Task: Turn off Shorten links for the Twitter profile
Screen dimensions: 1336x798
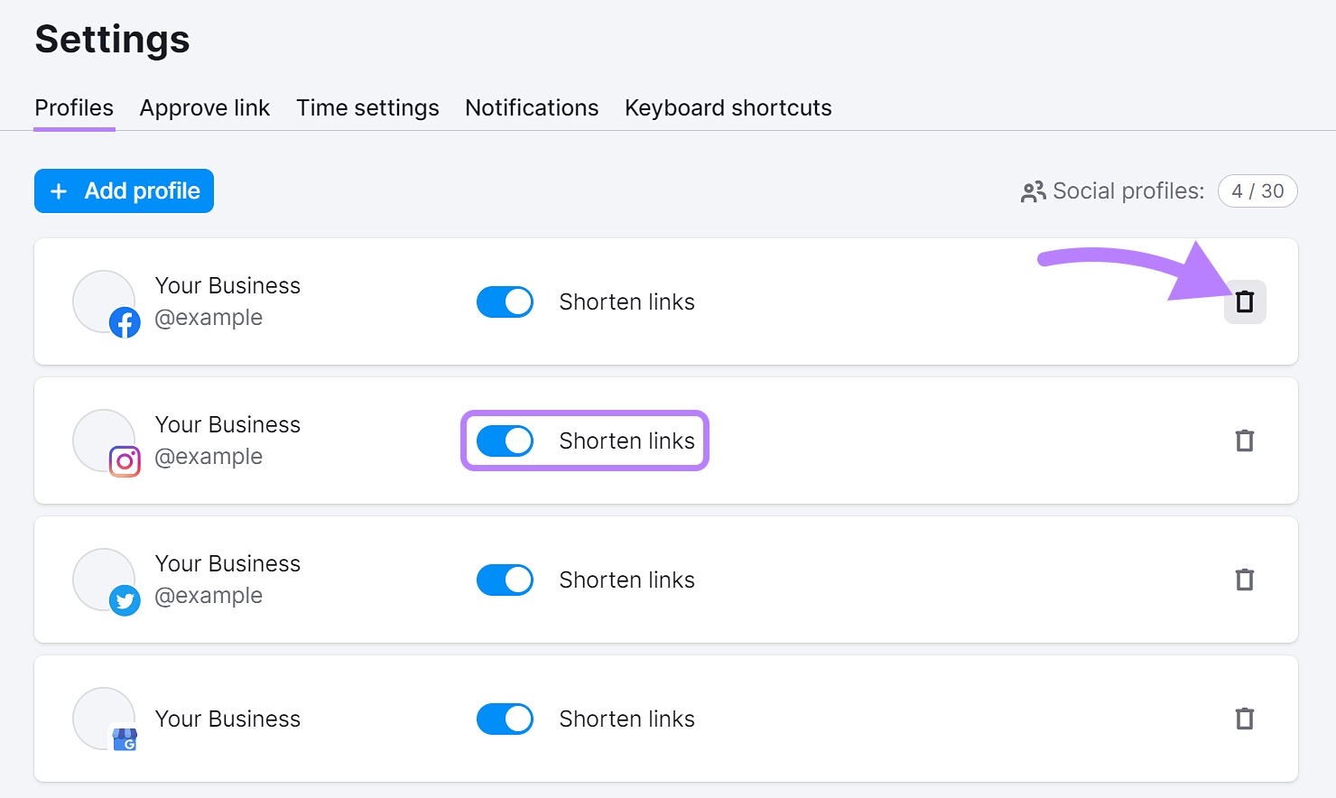Action: coord(505,580)
